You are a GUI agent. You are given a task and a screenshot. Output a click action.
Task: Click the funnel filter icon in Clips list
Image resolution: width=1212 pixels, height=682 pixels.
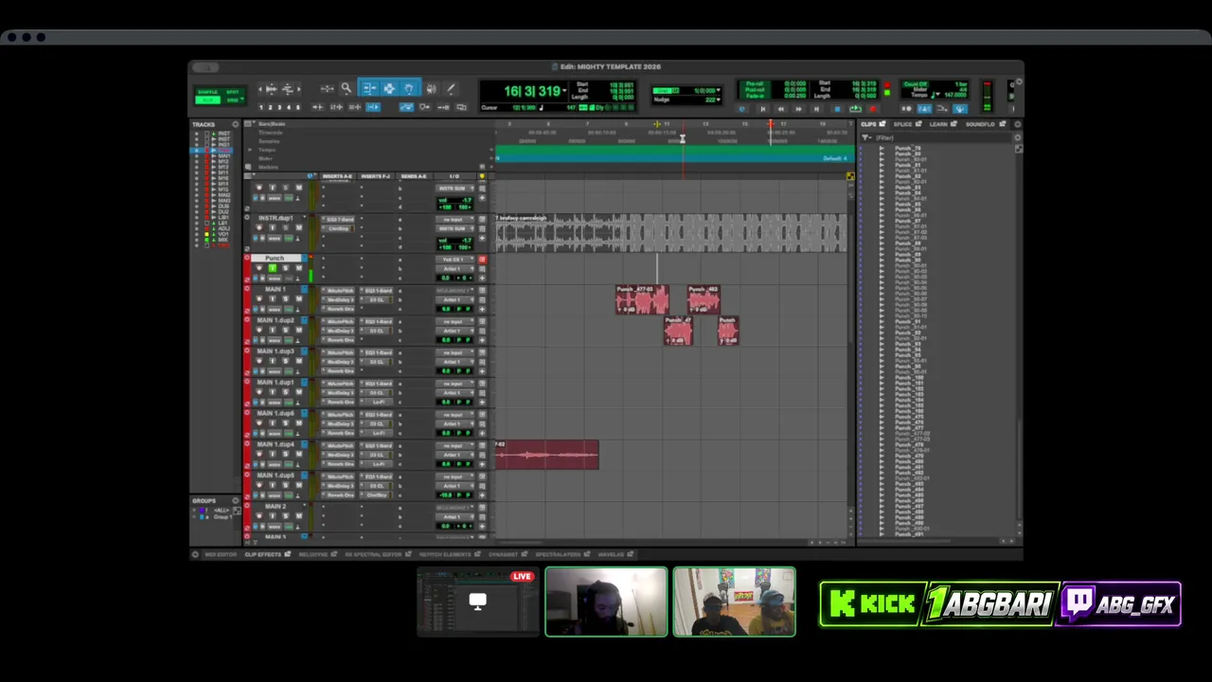tap(864, 137)
